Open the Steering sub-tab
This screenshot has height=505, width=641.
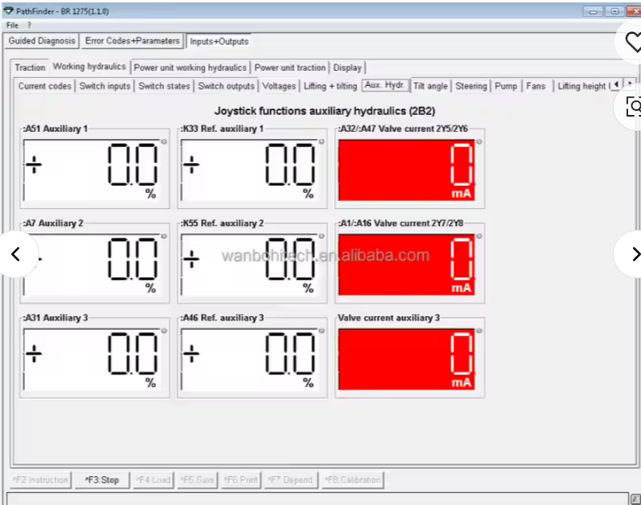point(471,86)
